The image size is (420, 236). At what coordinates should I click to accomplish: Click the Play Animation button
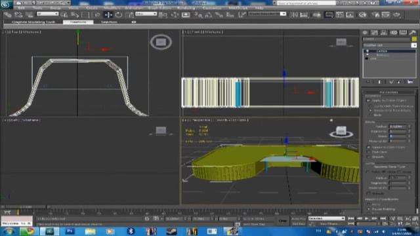point(367,218)
